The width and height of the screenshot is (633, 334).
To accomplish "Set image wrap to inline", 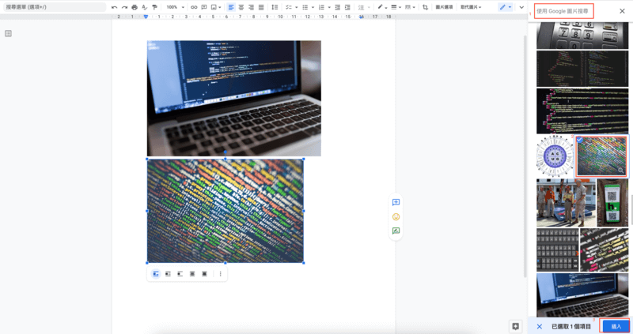I will [156, 274].
